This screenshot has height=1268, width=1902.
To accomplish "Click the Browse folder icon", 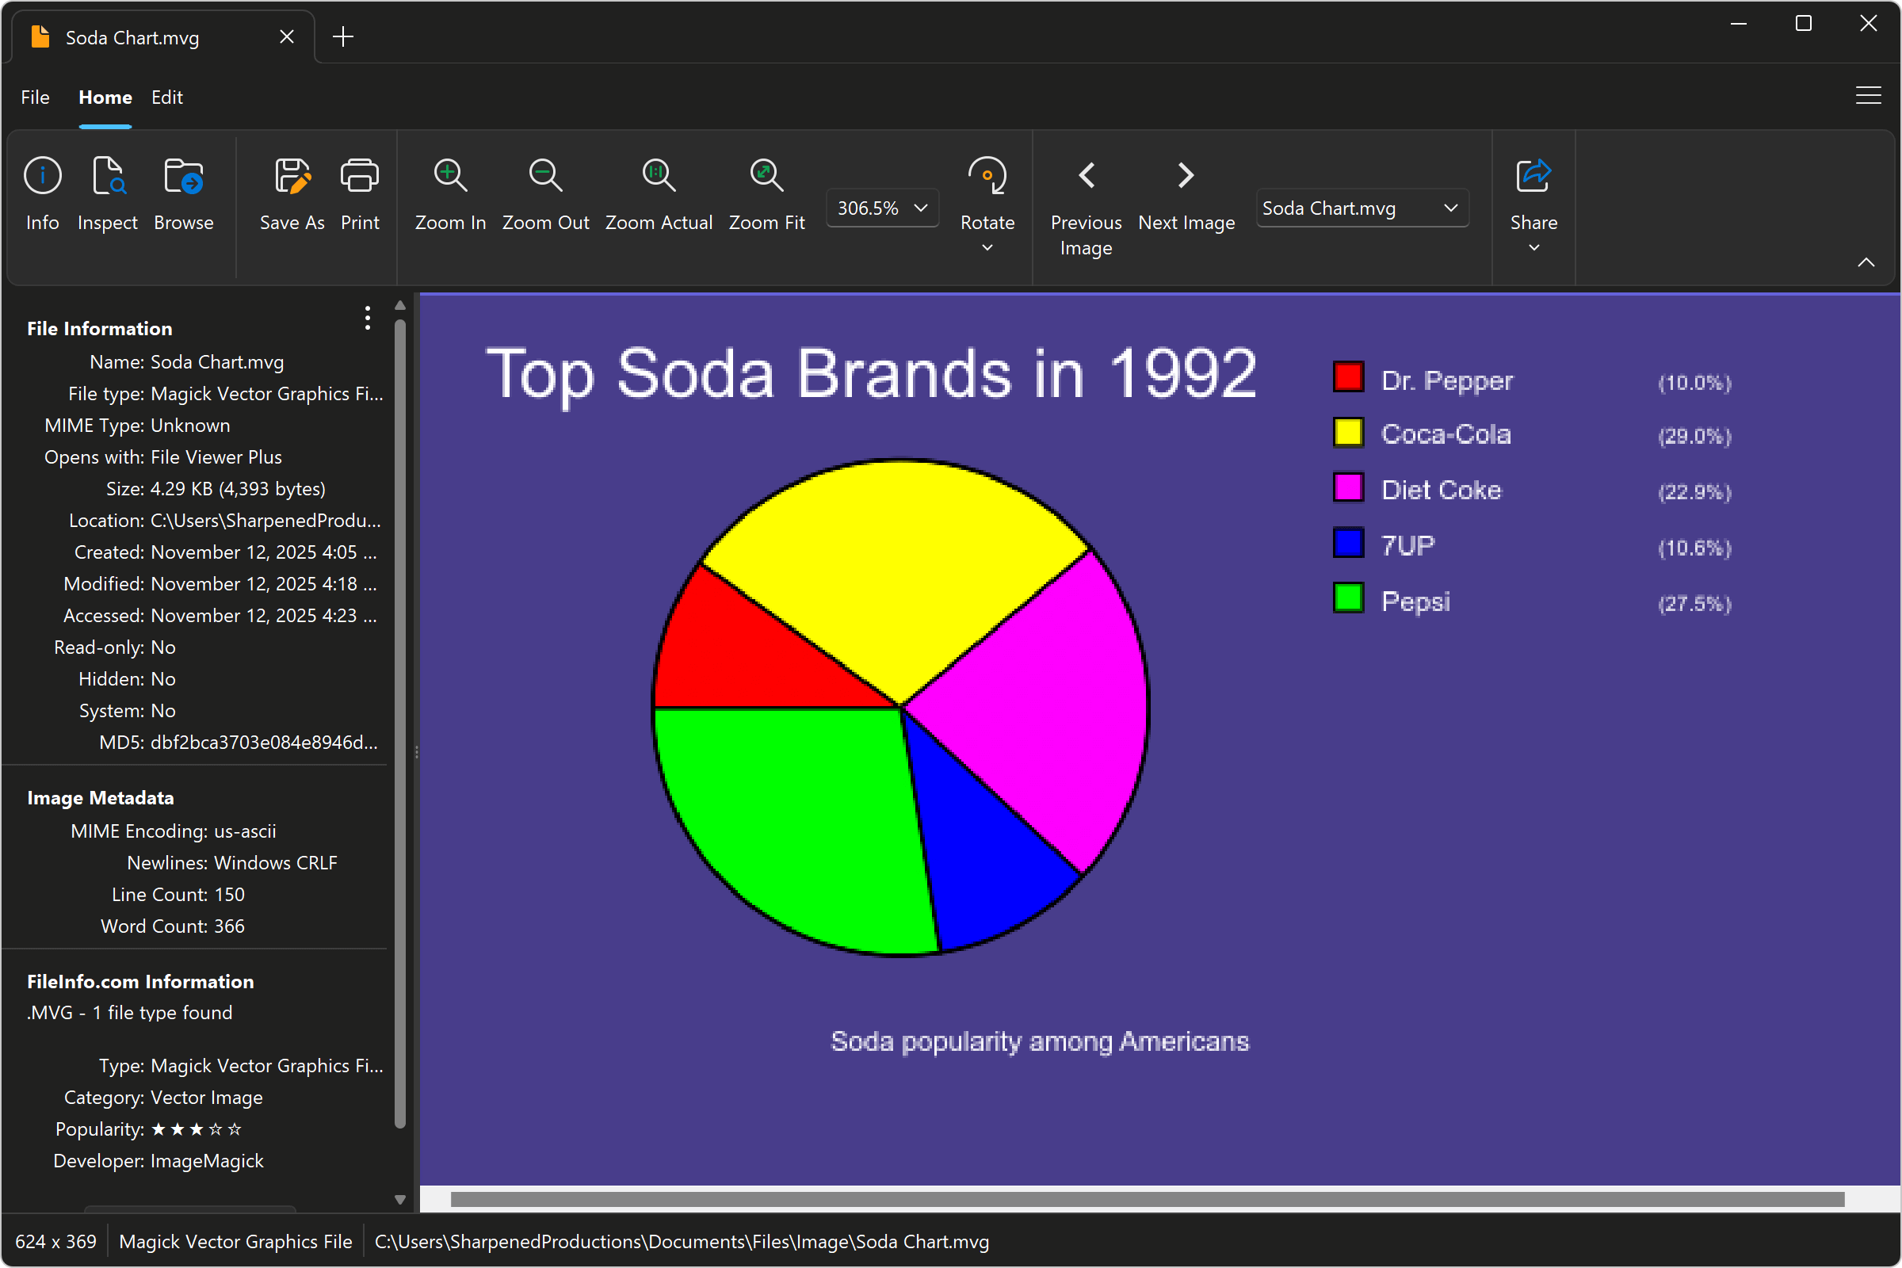I will point(184,175).
